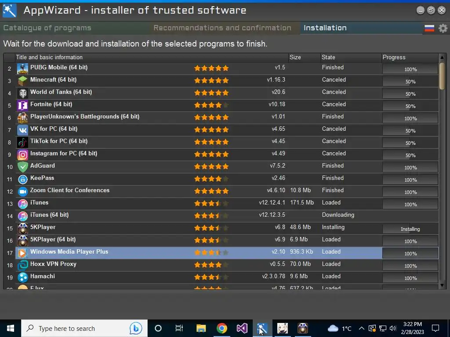Screen dimensions: 450x337
Task: Click the 5KPlayer Installing progress bar
Action: tap(410, 229)
